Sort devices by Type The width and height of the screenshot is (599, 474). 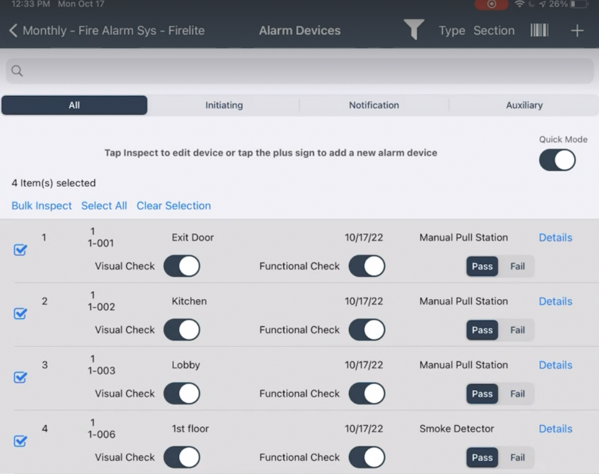[452, 31]
